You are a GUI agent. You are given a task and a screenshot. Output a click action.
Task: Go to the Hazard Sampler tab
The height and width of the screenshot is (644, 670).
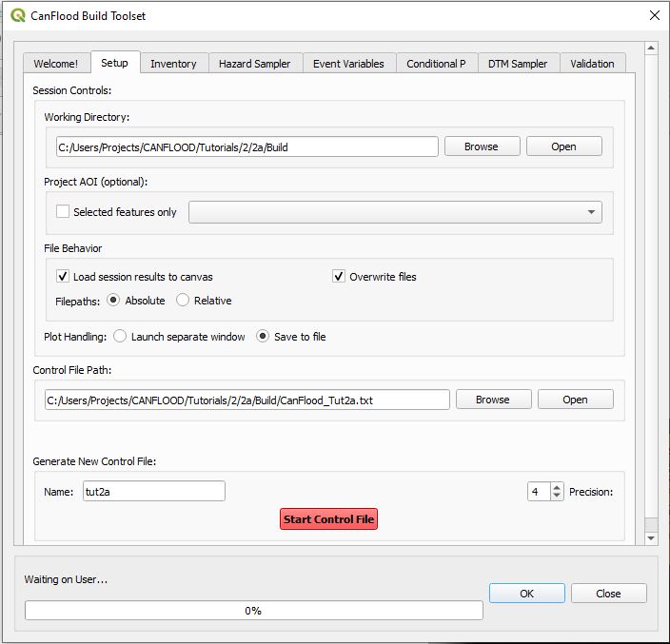(x=255, y=64)
